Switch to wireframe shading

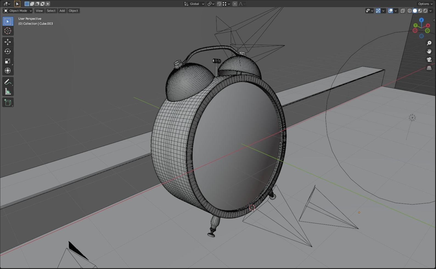click(x=410, y=11)
